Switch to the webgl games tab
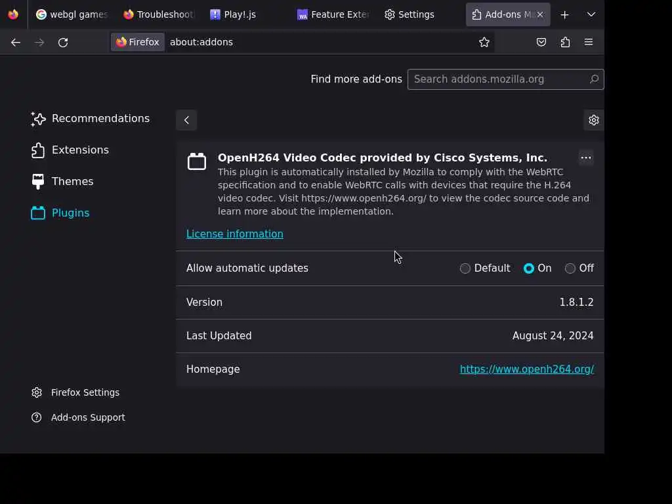This screenshot has width=672, height=504. tap(71, 14)
